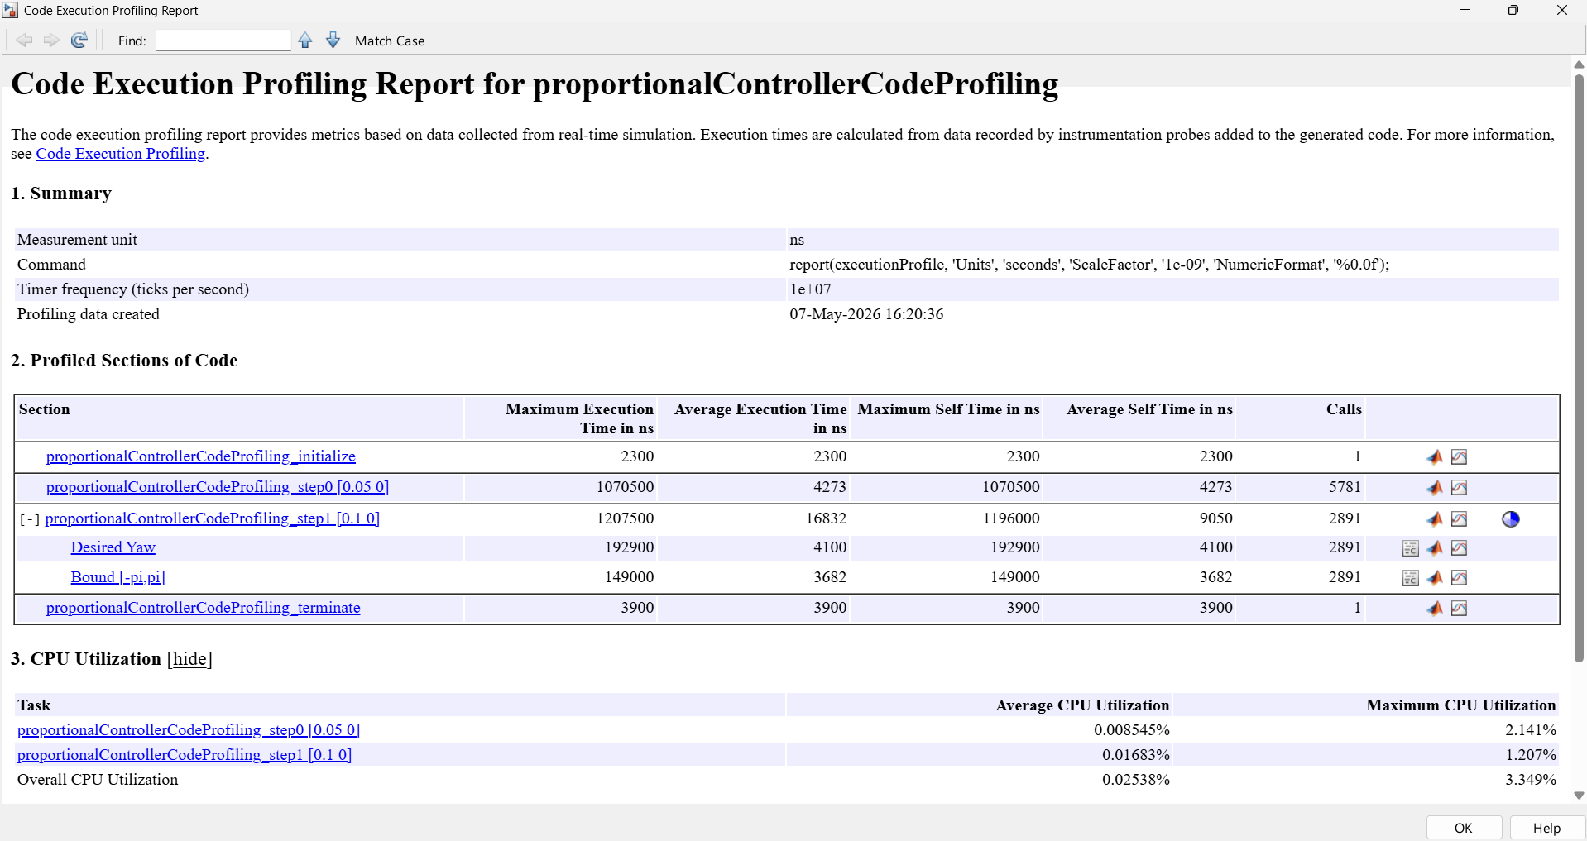
Task: Click the scroll down arrow
Action: pyautogui.click(x=1579, y=796)
